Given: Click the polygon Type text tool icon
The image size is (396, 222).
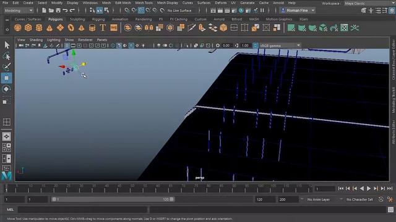Looking at the screenshot, I should (103, 28).
